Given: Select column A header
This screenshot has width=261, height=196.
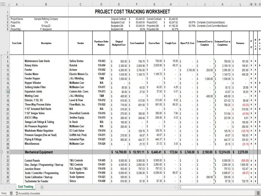Looking at the screenshot, I should [x=17, y=4].
